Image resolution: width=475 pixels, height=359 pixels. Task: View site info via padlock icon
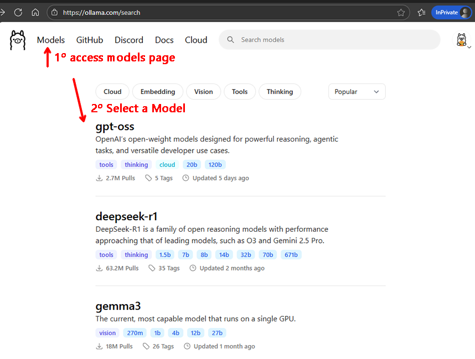(54, 12)
